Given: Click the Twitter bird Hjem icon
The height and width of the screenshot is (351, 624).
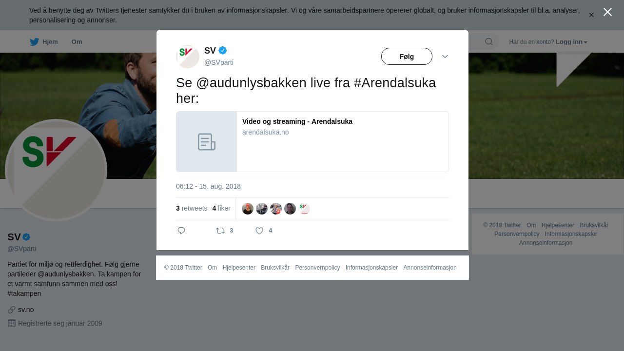Looking at the screenshot, I should tap(34, 42).
